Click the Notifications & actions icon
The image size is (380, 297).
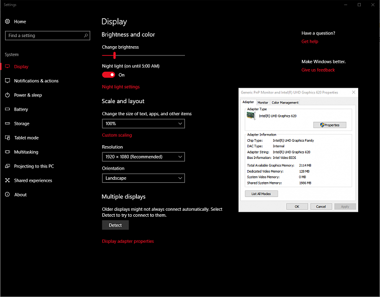click(x=8, y=81)
